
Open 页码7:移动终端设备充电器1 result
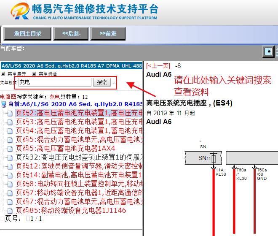[79, 193]
